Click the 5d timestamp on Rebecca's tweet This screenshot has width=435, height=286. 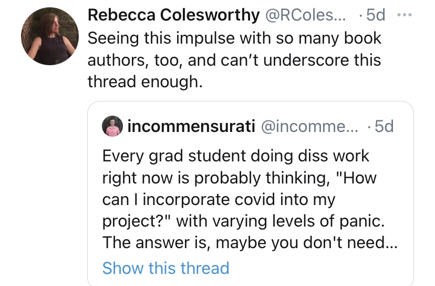point(375,15)
